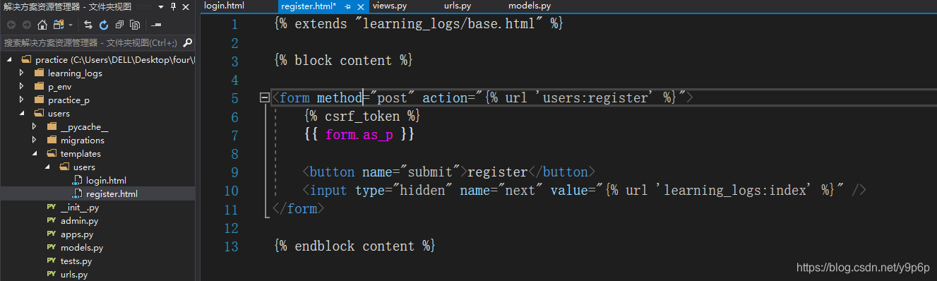Click the PY icon beside tests.py
This screenshot has height=281, width=937.
tap(51, 261)
